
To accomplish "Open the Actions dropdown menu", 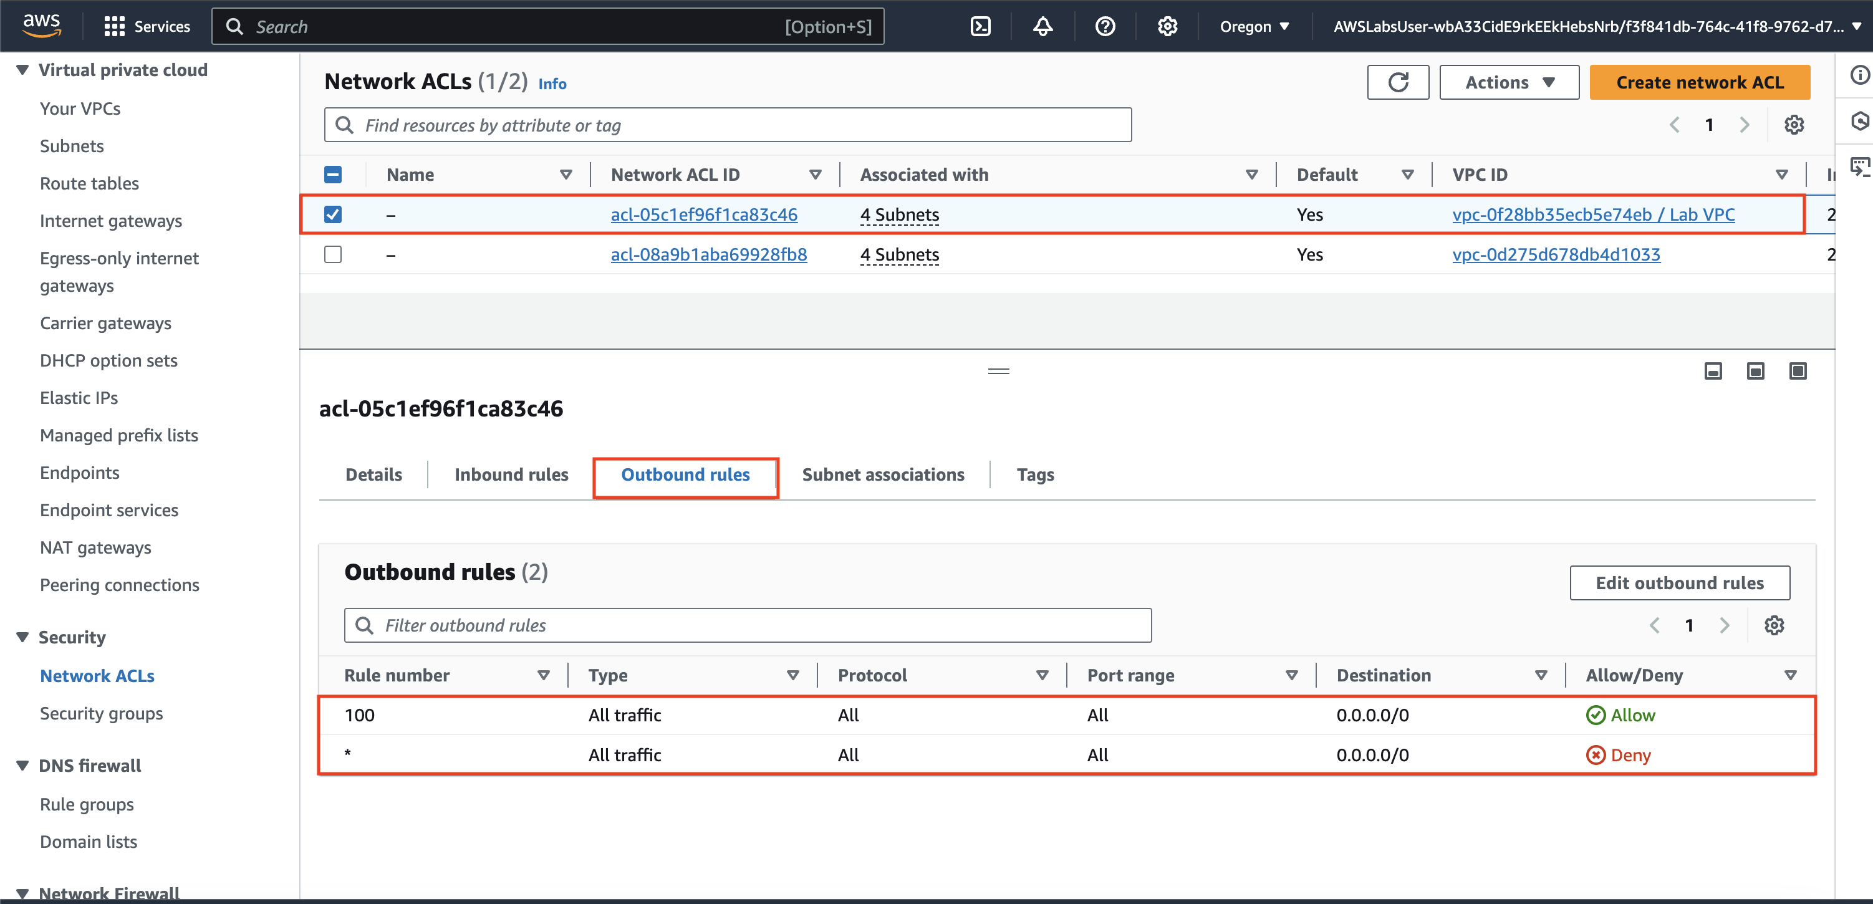I will (1509, 82).
